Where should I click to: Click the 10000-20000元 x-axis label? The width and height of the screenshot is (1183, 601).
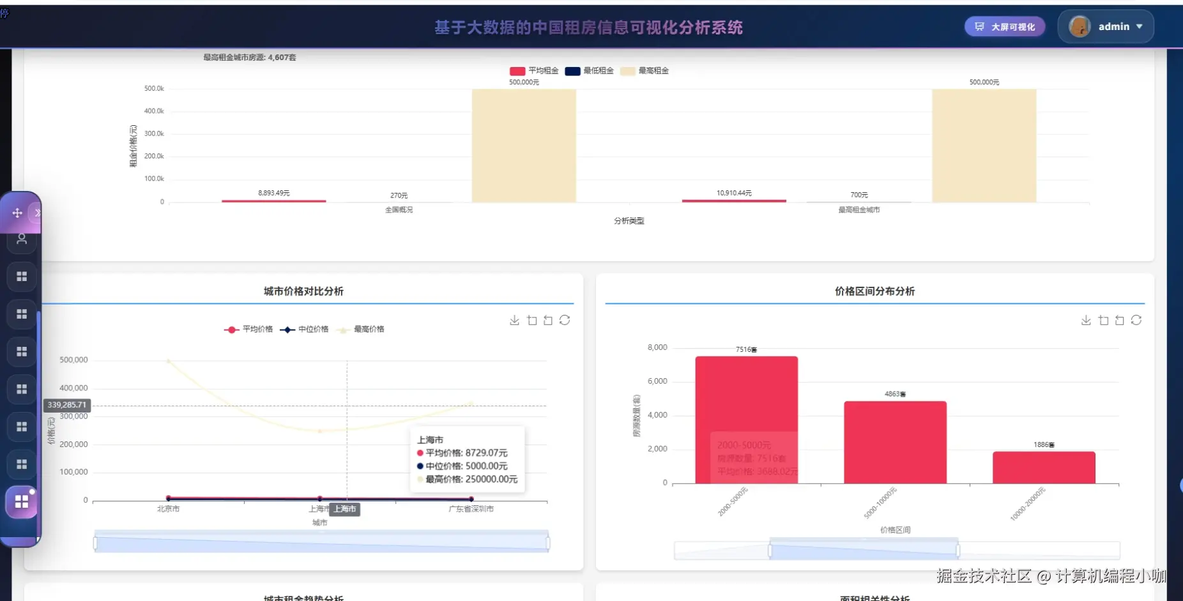1028,504
